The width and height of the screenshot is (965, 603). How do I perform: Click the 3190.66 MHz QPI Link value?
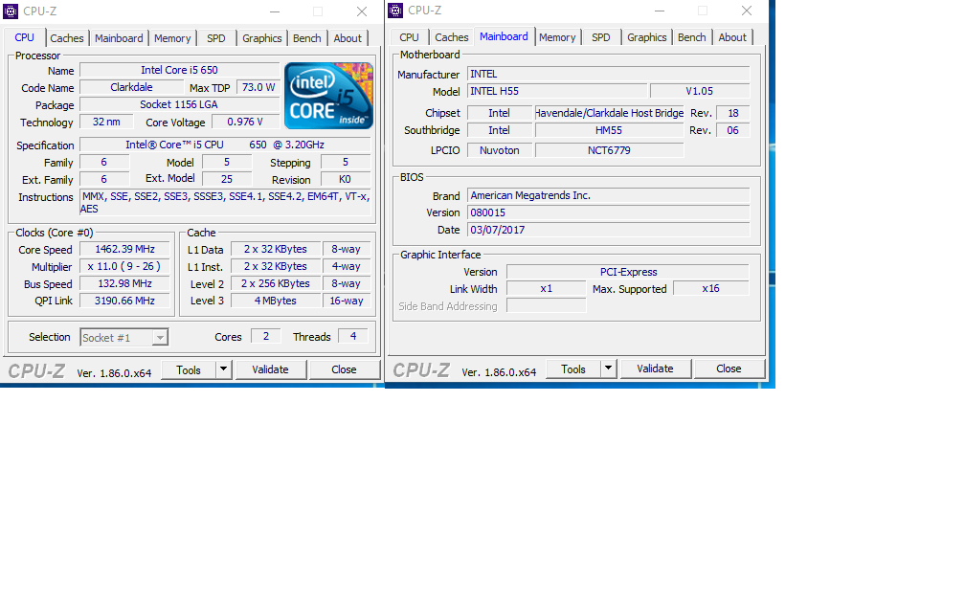coord(124,301)
